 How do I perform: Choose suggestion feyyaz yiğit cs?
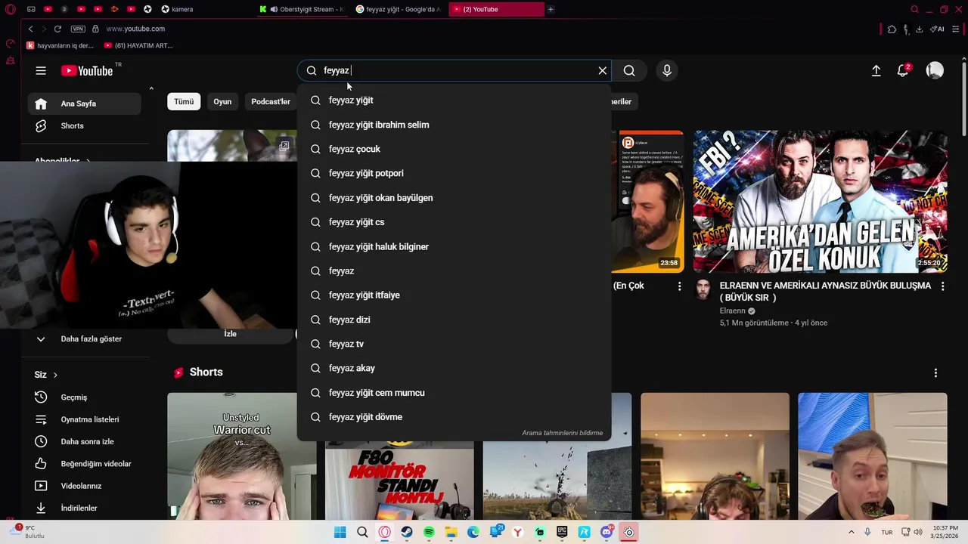(454, 221)
